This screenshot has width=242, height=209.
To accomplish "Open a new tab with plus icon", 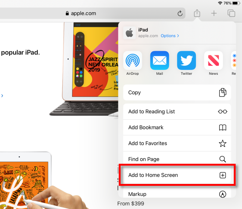I will (x=214, y=13).
